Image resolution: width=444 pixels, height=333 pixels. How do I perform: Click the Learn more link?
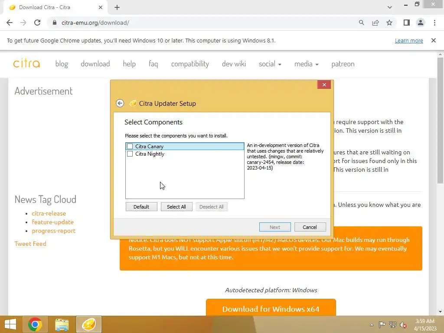pos(409,40)
